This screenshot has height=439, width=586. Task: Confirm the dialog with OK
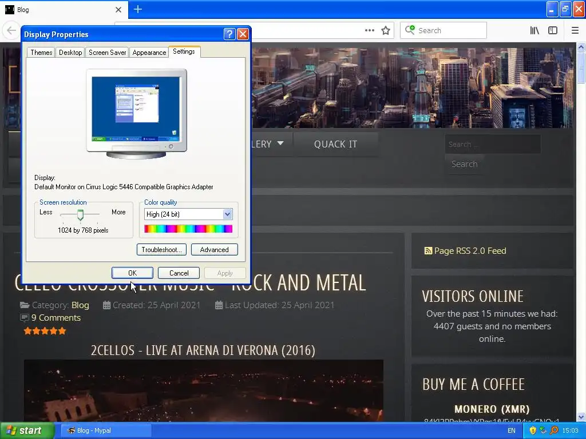tap(132, 273)
